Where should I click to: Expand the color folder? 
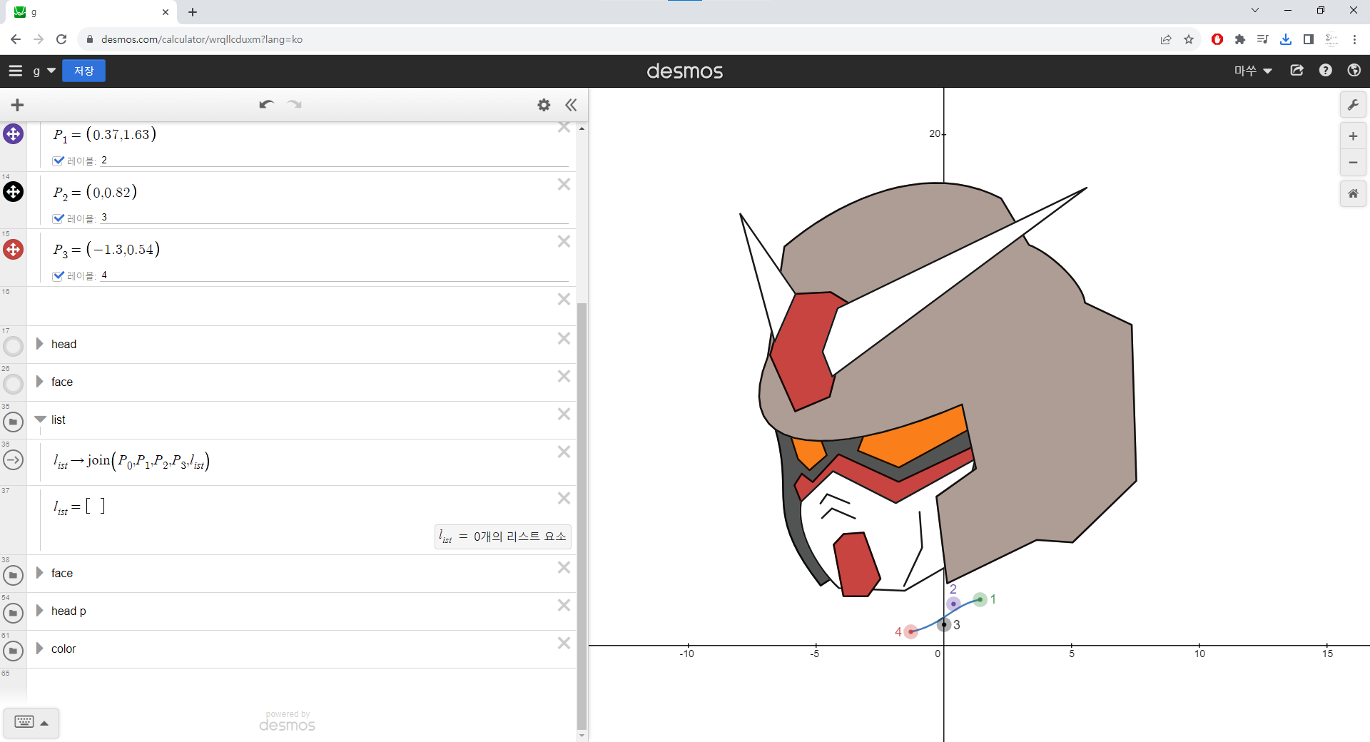[x=40, y=649]
